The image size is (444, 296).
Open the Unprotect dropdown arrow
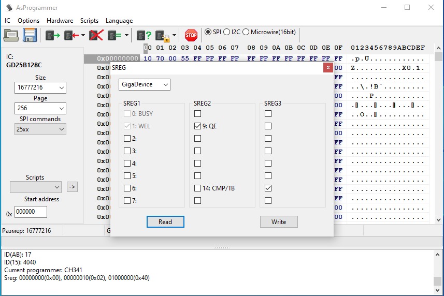coord(175,35)
